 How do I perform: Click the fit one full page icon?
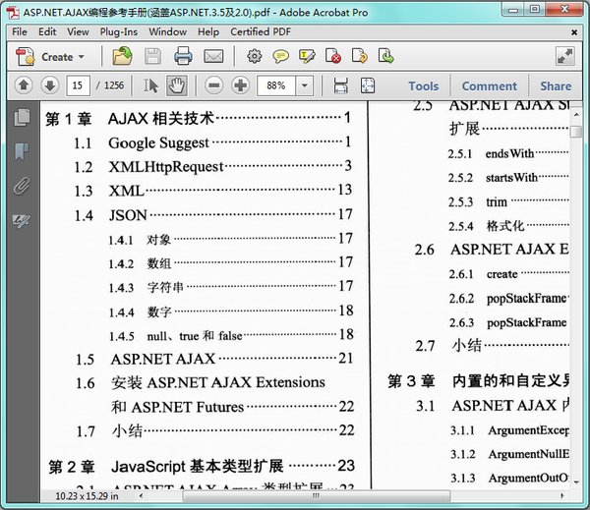(x=368, y=85)
